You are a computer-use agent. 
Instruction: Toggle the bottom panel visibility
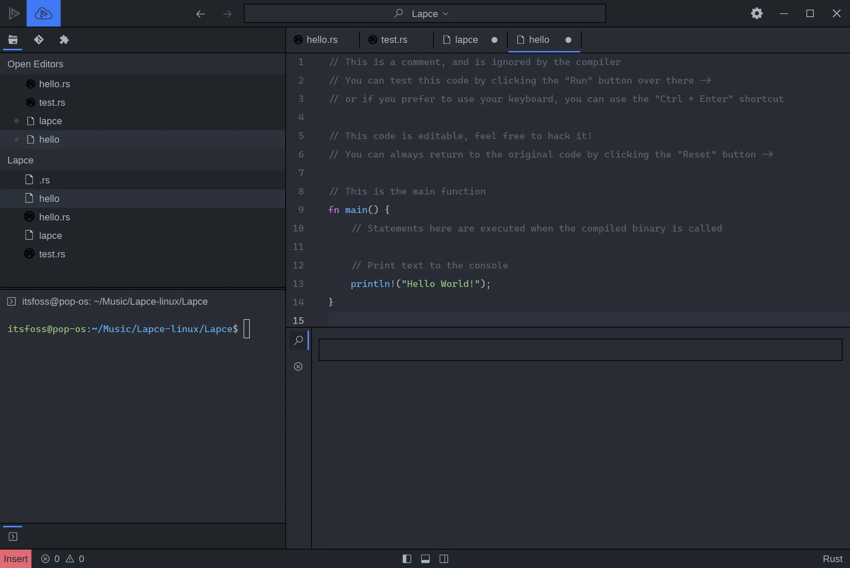pyautogui.click(x=425, y=559)
